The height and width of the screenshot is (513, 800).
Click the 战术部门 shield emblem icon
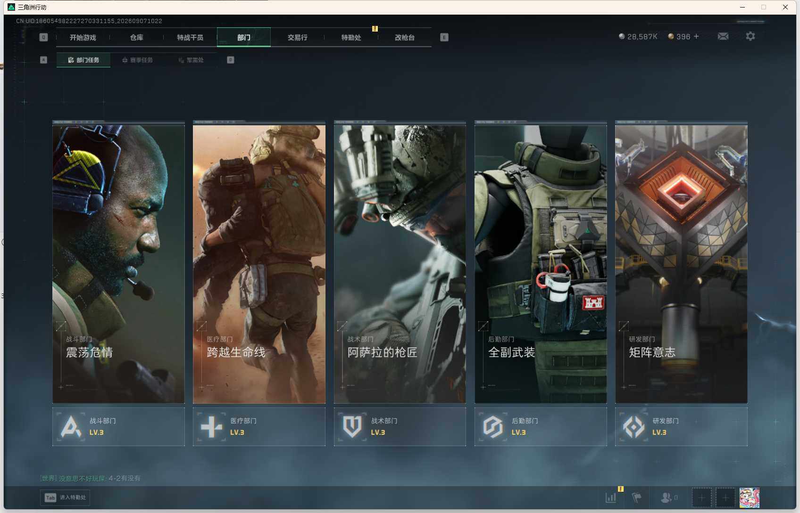pyautogui.click(x=352, y=427)
